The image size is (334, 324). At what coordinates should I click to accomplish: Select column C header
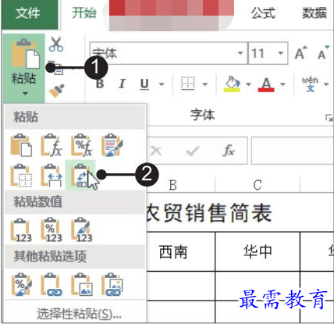[258, 185]
